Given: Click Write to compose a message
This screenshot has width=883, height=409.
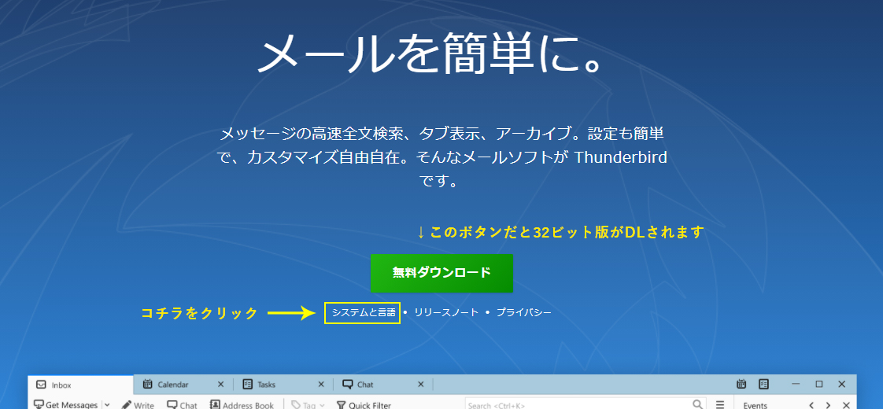Looking at the screenshot, I should pyautogui.click(x=138, y=405).
